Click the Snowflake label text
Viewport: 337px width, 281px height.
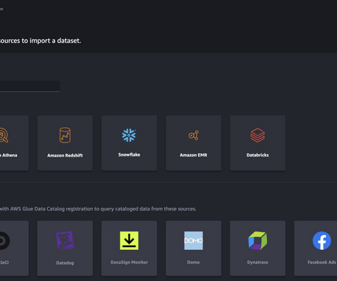click(x=129, y=154)
